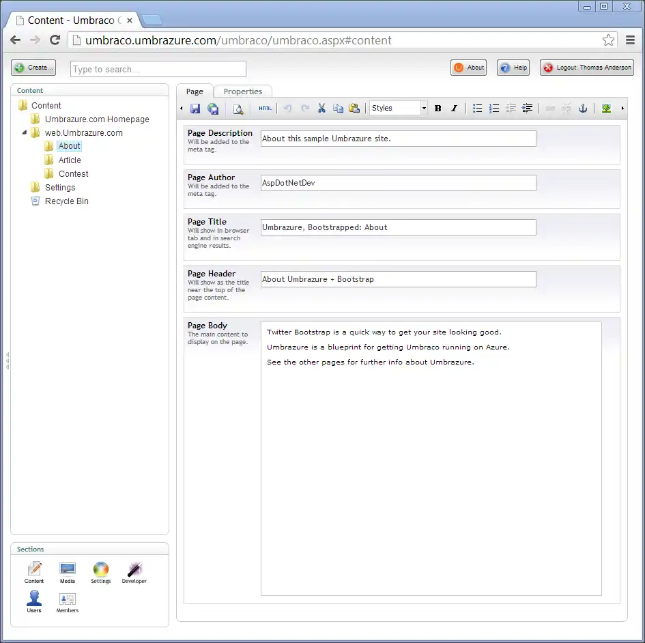Open the Users section icon
Image resolution: width=645 pixels, height=643 pixels.
[33, 602]
